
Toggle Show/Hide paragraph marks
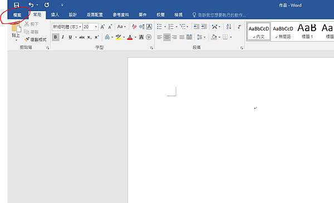[239, 27]
